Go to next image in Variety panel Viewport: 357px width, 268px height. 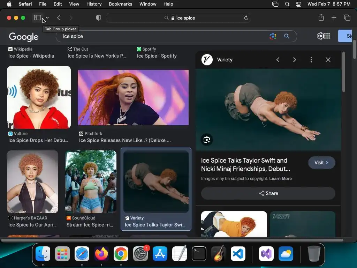(295, 60)
